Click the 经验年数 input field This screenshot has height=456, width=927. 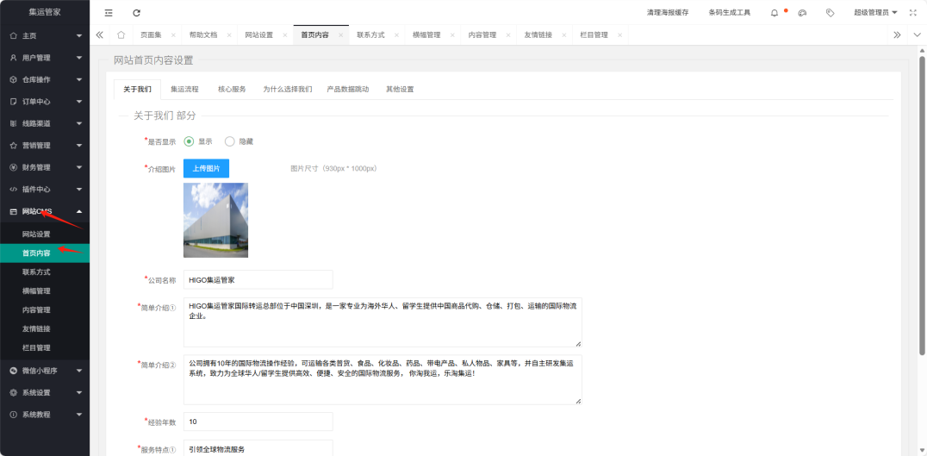pos(258,422)
